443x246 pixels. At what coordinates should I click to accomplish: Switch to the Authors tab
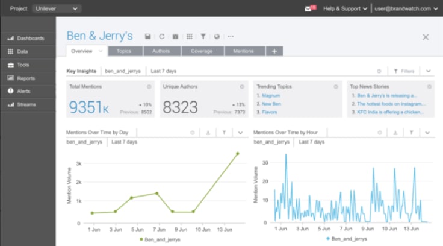point(161,51)
